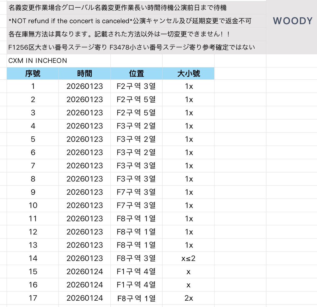Viewport: 317px width, 307px height.
Task: Select the 時間 column header cell
Action: click(85, 73)
